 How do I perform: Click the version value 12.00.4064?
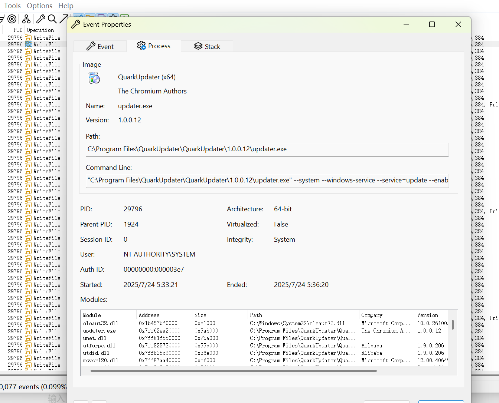point(433,360)
